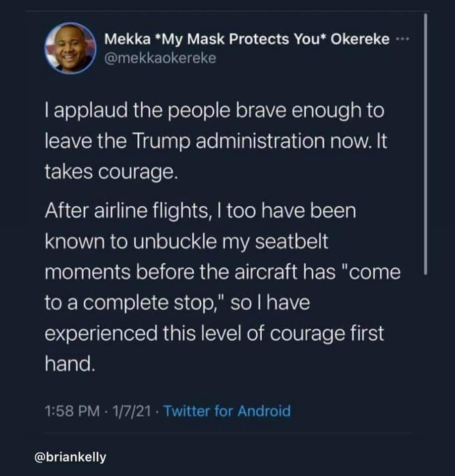
Task: Click the vertical scrollbar beside the tweet
Action: point(426,144)
